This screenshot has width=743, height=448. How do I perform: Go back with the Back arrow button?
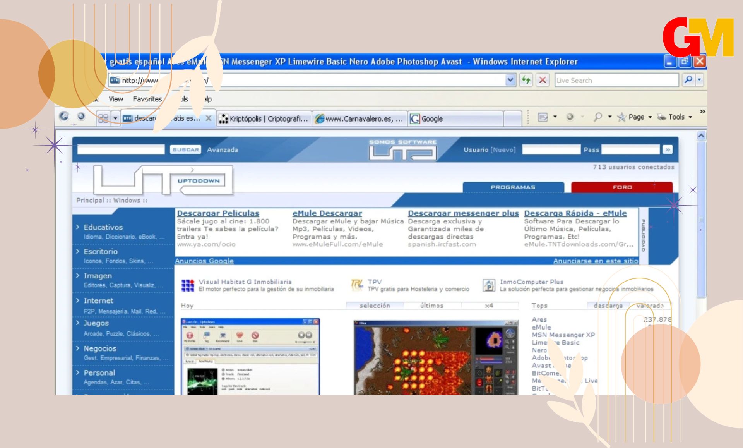click(64, 116)
